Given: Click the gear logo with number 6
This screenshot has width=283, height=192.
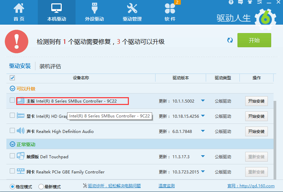Looking at the screenshot, I should click(x=265, y=19).
